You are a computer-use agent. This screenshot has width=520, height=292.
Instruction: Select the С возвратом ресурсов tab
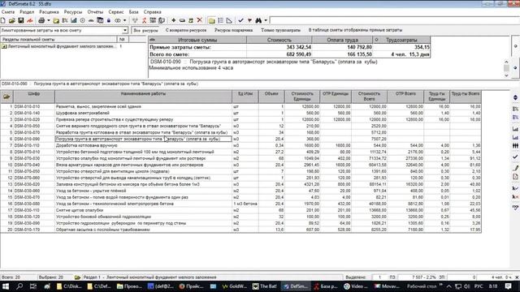click(186, 30)
